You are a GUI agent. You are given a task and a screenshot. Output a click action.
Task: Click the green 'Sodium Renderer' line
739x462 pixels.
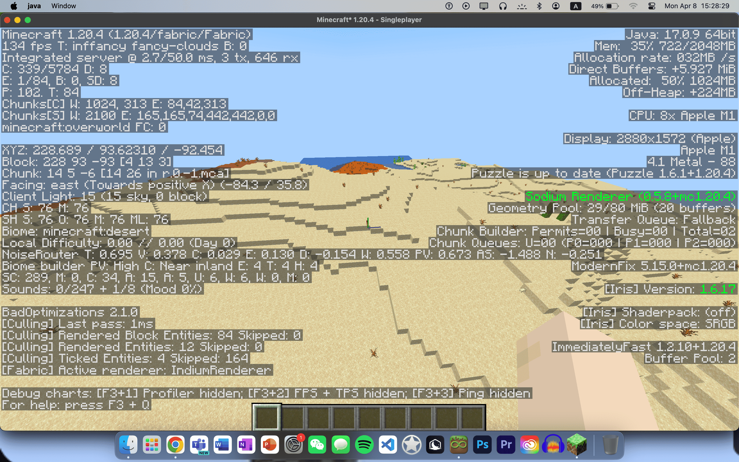(x=631, y=196)
